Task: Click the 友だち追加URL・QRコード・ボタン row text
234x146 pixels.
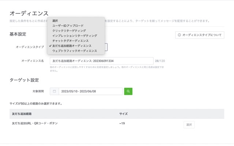Action: coord(35,123)
